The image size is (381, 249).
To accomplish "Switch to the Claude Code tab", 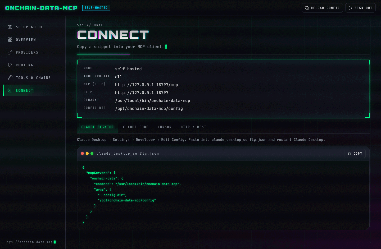I will [x=136, y=127].
